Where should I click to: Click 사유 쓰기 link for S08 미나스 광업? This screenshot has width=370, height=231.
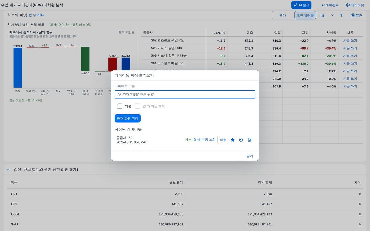[350, 48]
